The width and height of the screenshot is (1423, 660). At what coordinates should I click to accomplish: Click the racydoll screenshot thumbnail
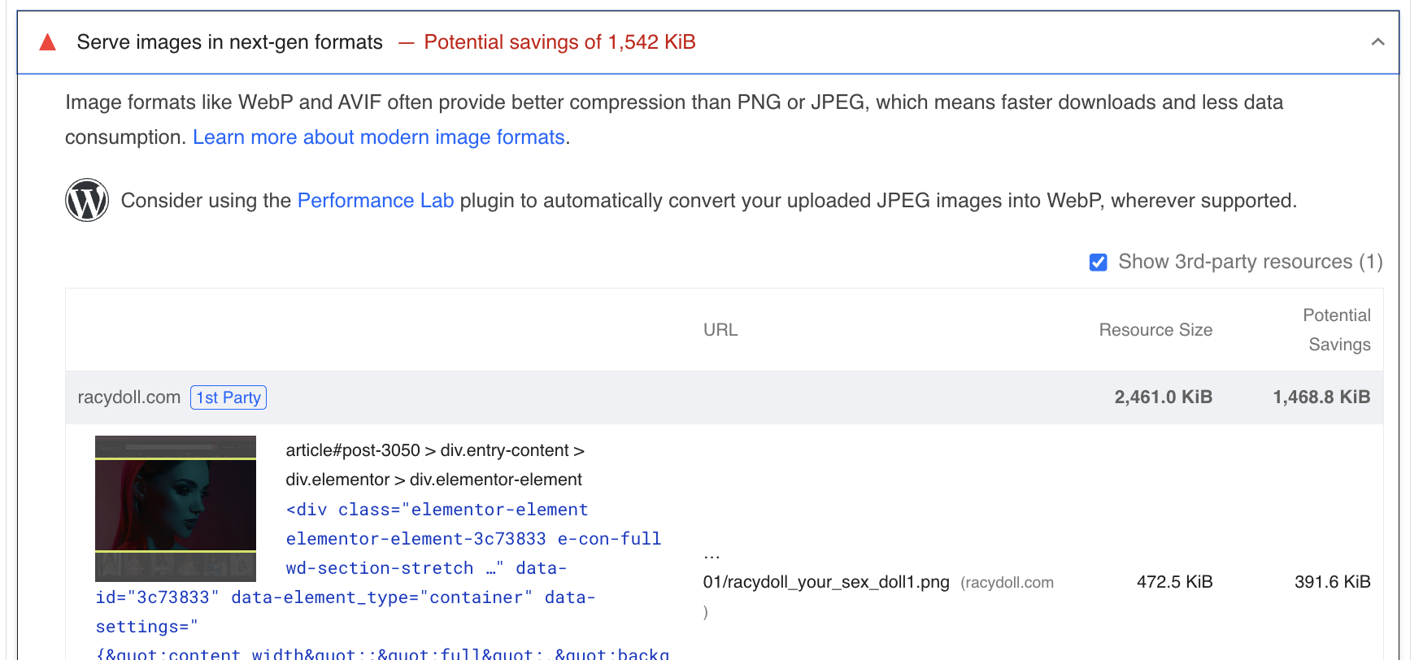(176, 509)
